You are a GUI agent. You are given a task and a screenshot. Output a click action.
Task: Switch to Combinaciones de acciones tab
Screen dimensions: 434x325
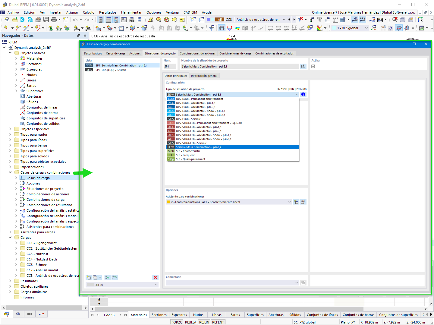(x=198, y=53)
